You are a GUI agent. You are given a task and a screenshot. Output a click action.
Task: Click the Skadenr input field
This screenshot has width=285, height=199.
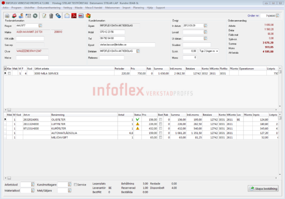197,45
